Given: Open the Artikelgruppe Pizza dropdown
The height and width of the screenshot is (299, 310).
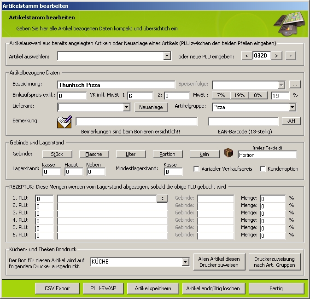Looking at the screenshot, I should click(292, 108).
